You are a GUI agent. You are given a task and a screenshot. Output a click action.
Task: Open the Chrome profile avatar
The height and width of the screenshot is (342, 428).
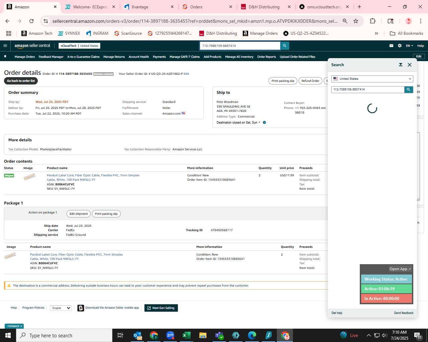point(408,21)
